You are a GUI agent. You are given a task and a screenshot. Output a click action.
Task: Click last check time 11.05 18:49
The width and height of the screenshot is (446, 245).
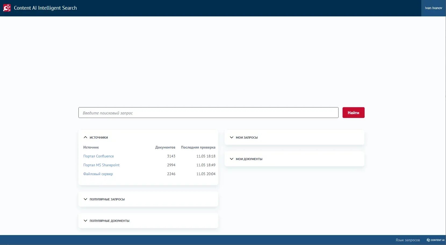[206, 165]
